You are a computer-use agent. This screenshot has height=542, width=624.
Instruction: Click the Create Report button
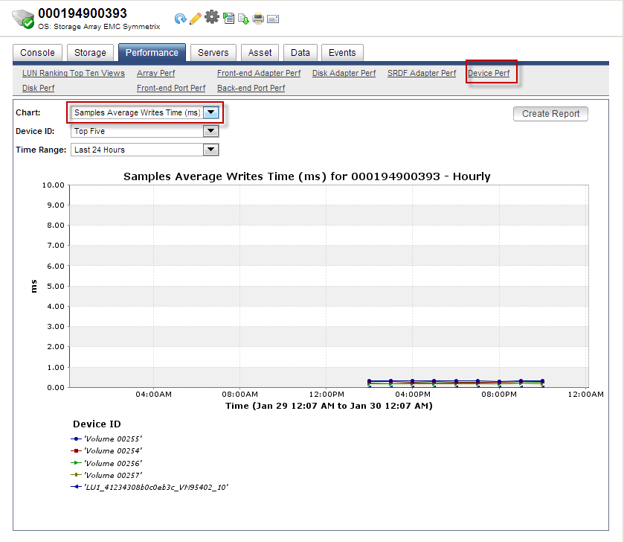[x=551, y=114]
